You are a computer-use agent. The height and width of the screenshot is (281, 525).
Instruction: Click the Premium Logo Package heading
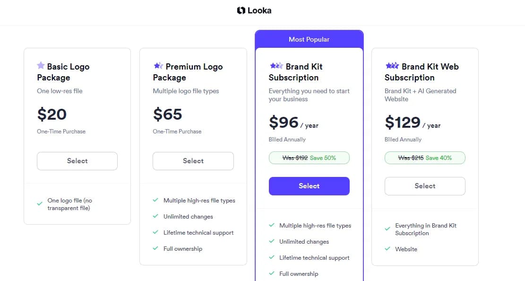point(188,72)
